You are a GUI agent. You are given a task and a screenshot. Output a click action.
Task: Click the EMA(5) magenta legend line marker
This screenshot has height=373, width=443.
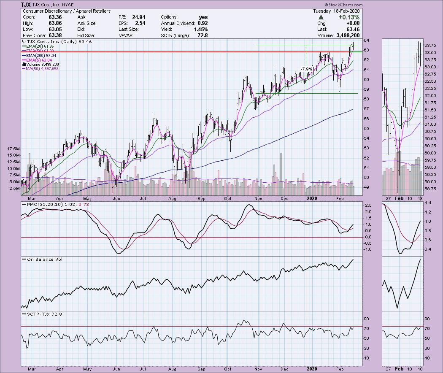24,60
